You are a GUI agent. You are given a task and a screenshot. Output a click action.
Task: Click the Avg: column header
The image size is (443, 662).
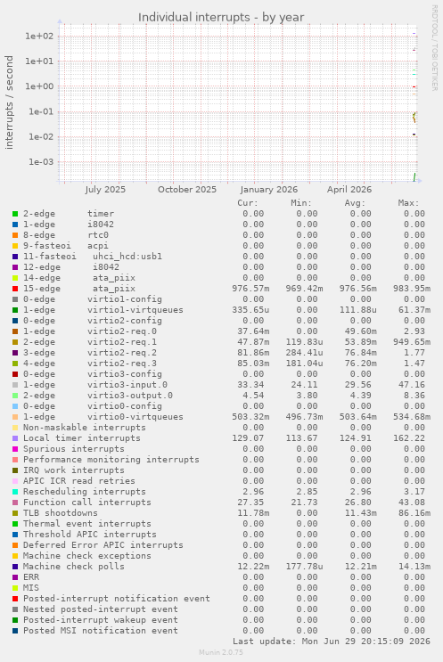click(355, 203)
